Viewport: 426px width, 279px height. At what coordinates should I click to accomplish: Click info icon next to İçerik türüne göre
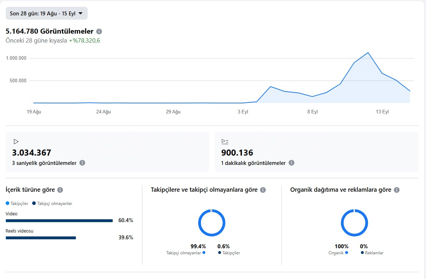click(x=60, y=190)
